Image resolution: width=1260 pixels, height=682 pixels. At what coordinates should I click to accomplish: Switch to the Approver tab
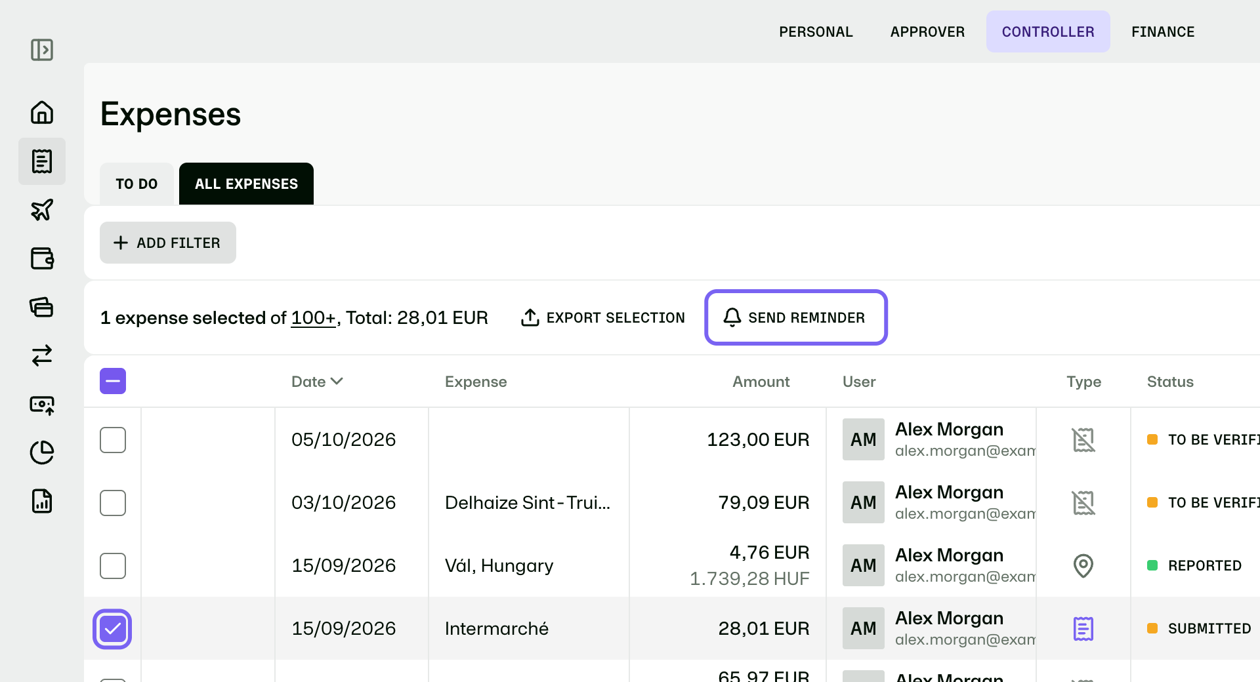[x=927, y=31]
